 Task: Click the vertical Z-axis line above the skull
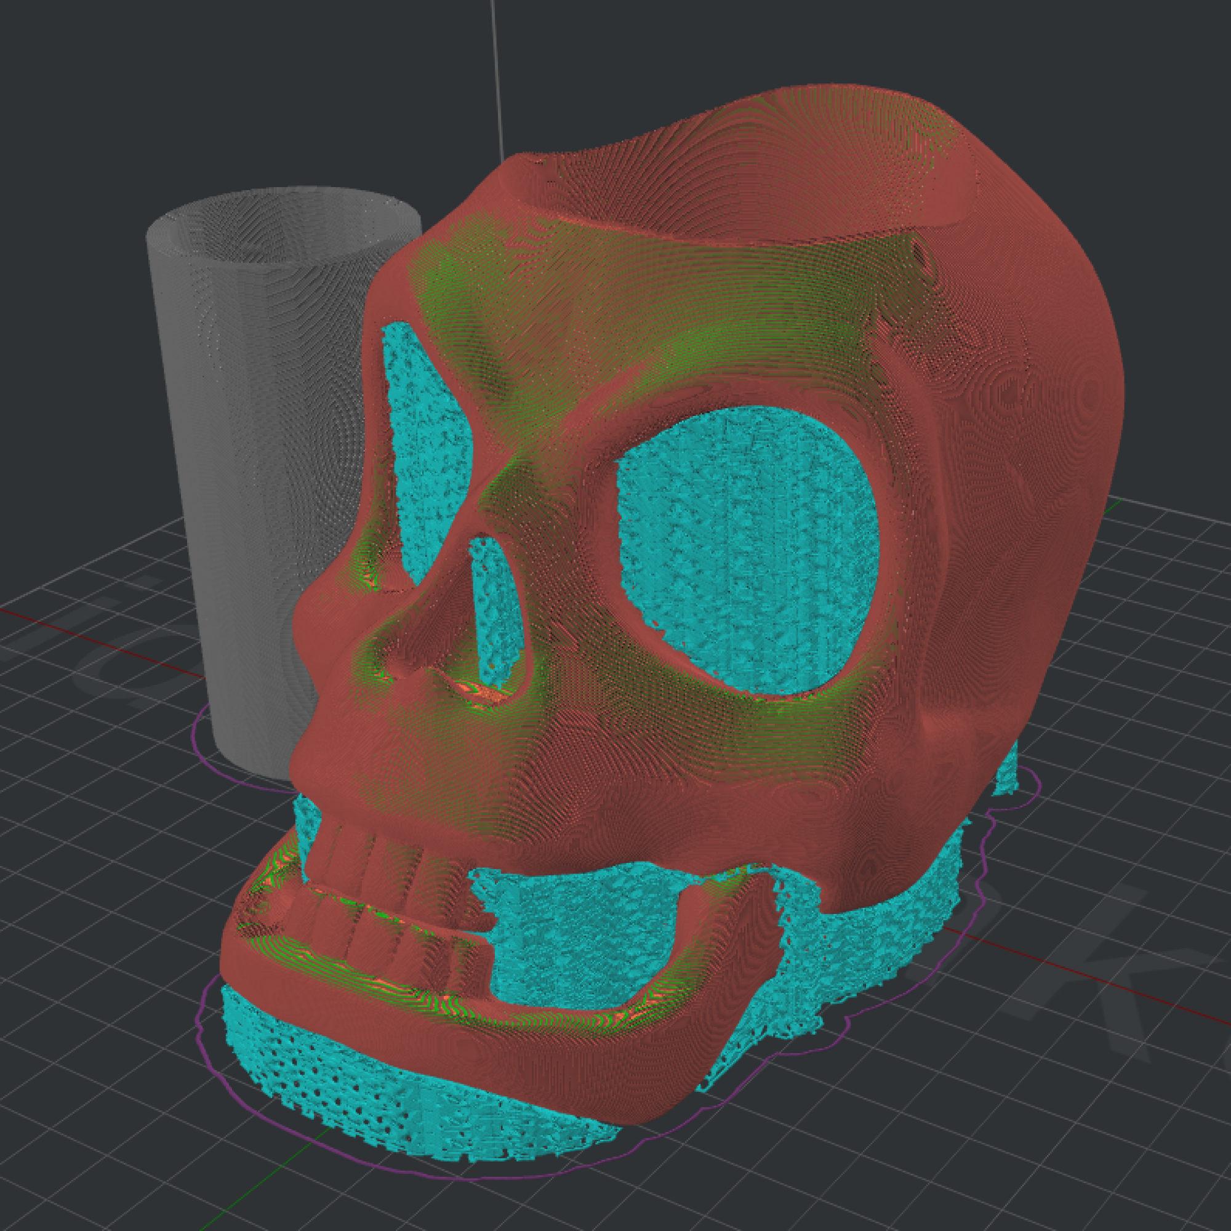[497, 76]
